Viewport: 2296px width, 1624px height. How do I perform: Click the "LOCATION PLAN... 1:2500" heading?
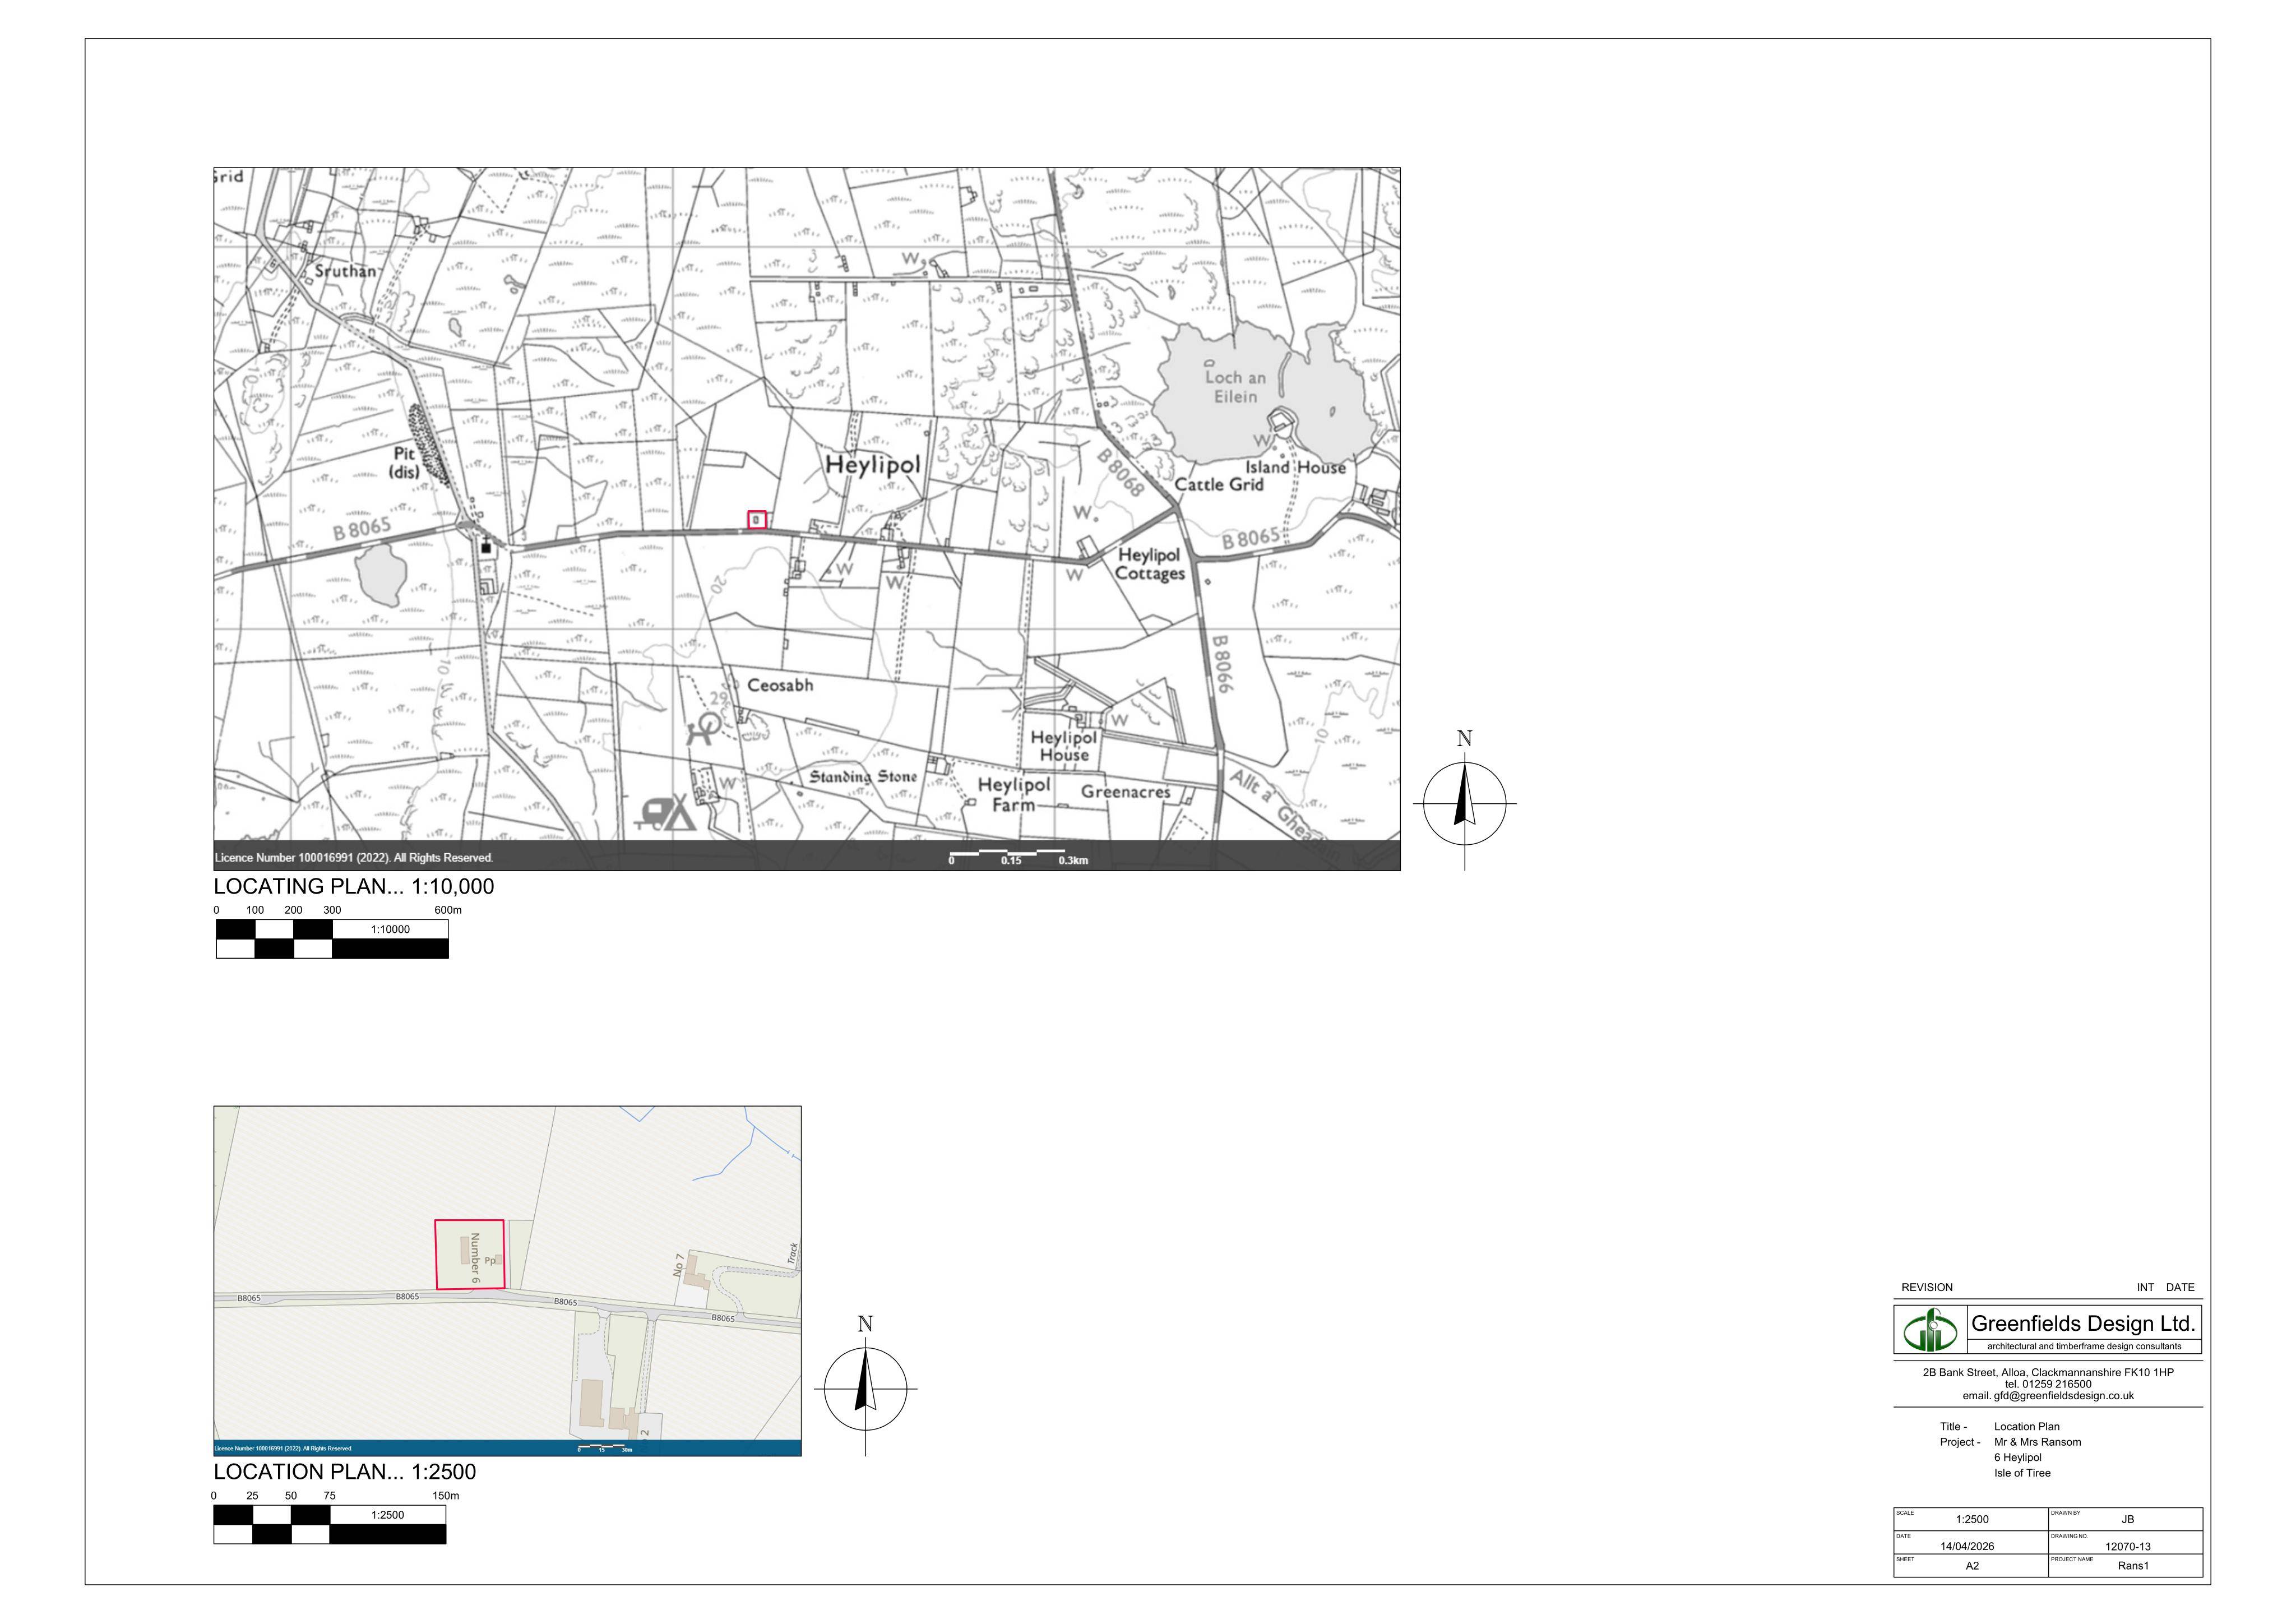click(x=345, y=1472)
